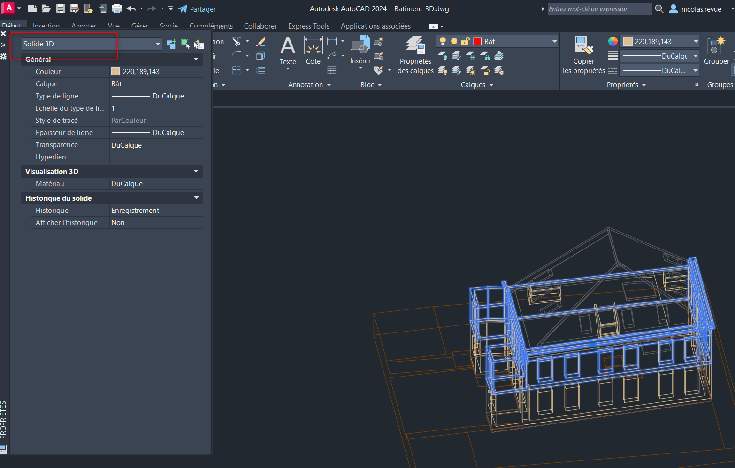Click the Couleur swatch in Général section

(x=115, y=71)
